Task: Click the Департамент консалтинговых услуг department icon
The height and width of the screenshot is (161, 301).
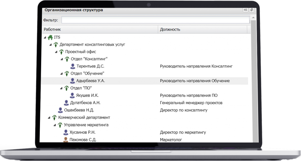Action: click(x=56, y=45)
